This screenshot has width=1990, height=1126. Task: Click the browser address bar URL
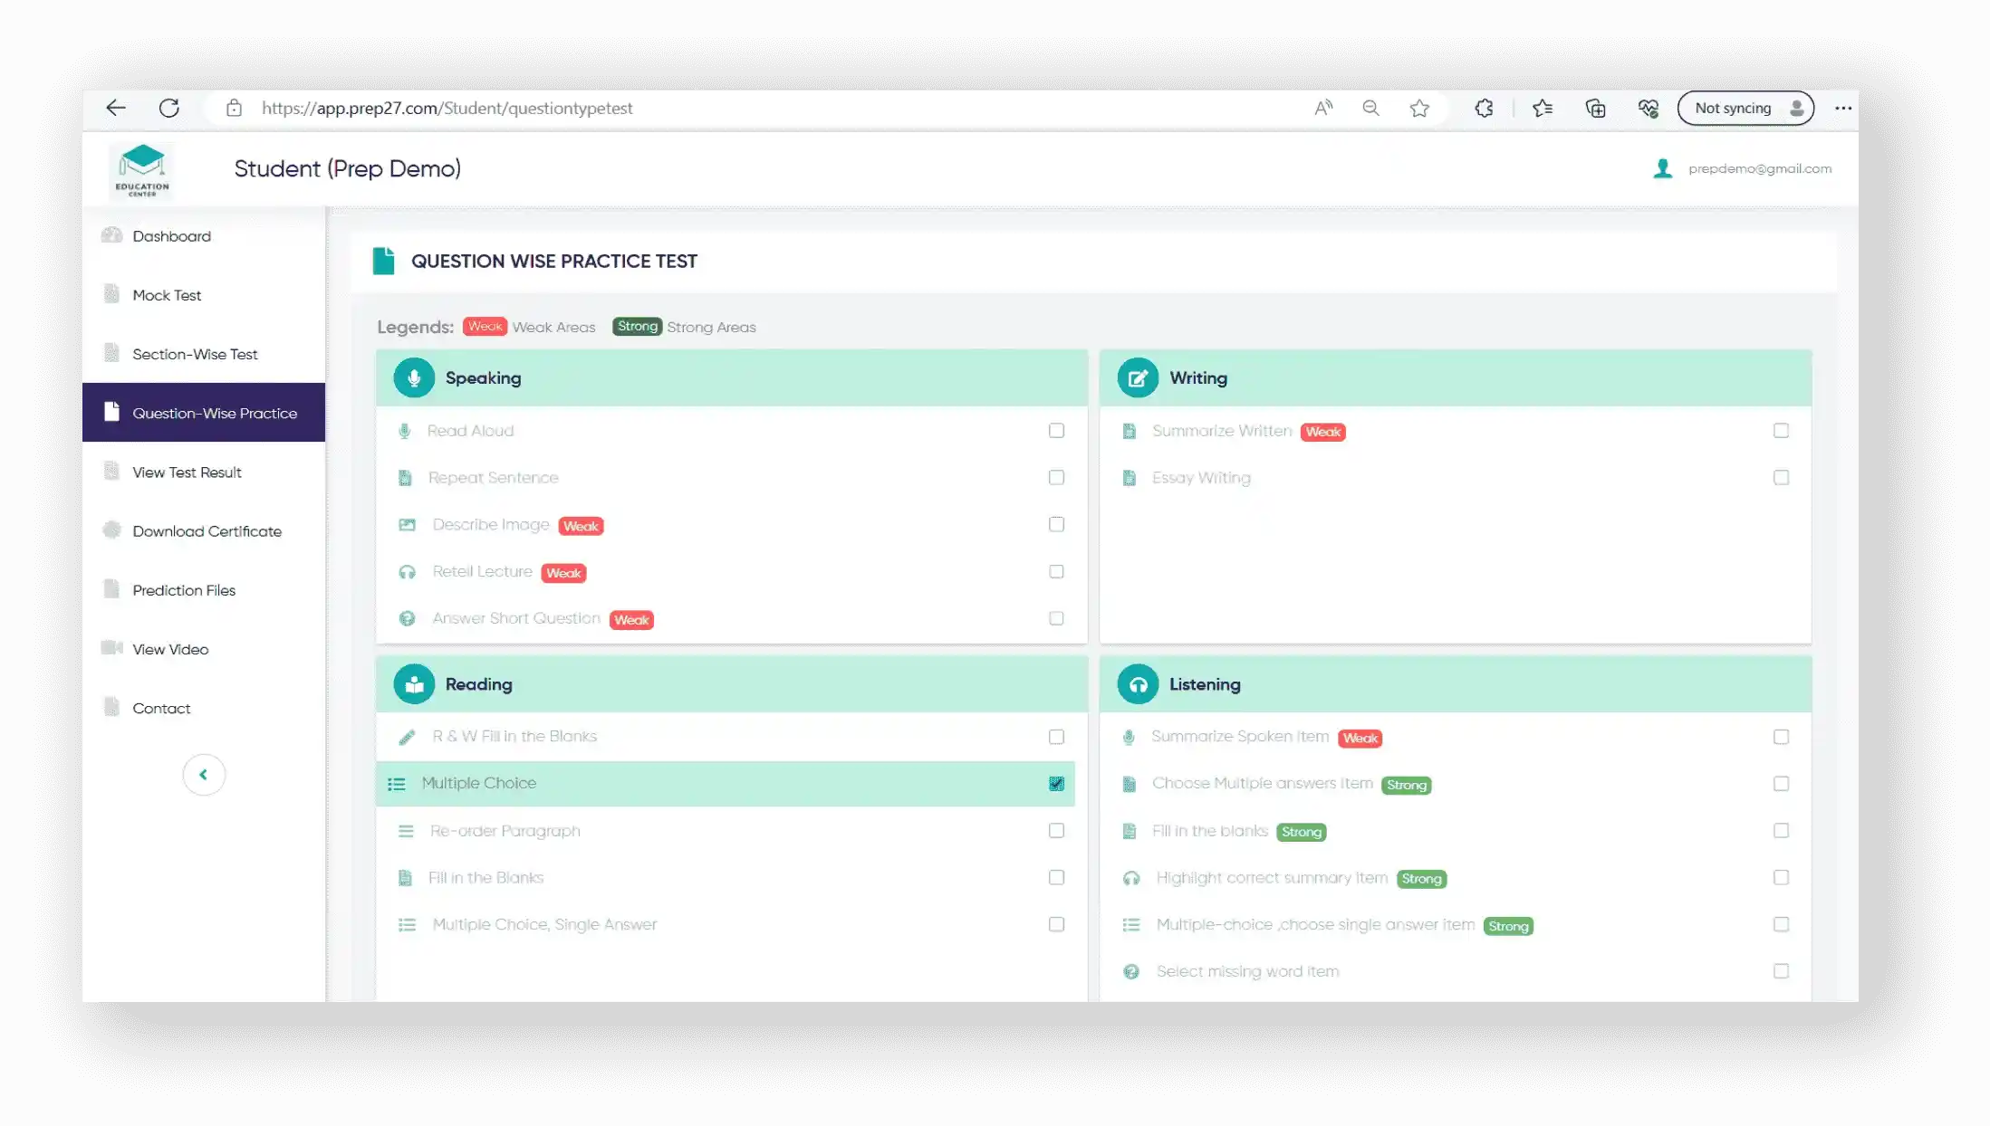447,109
